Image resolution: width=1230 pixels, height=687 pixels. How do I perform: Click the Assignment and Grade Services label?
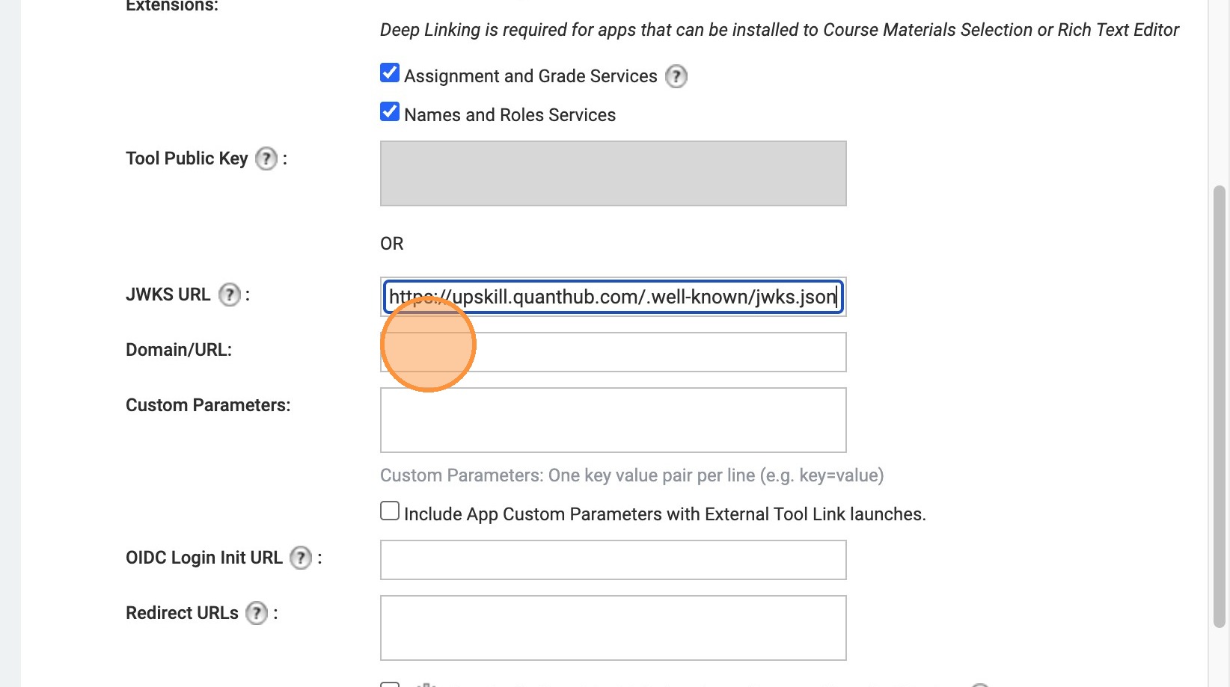pos(530,76)
